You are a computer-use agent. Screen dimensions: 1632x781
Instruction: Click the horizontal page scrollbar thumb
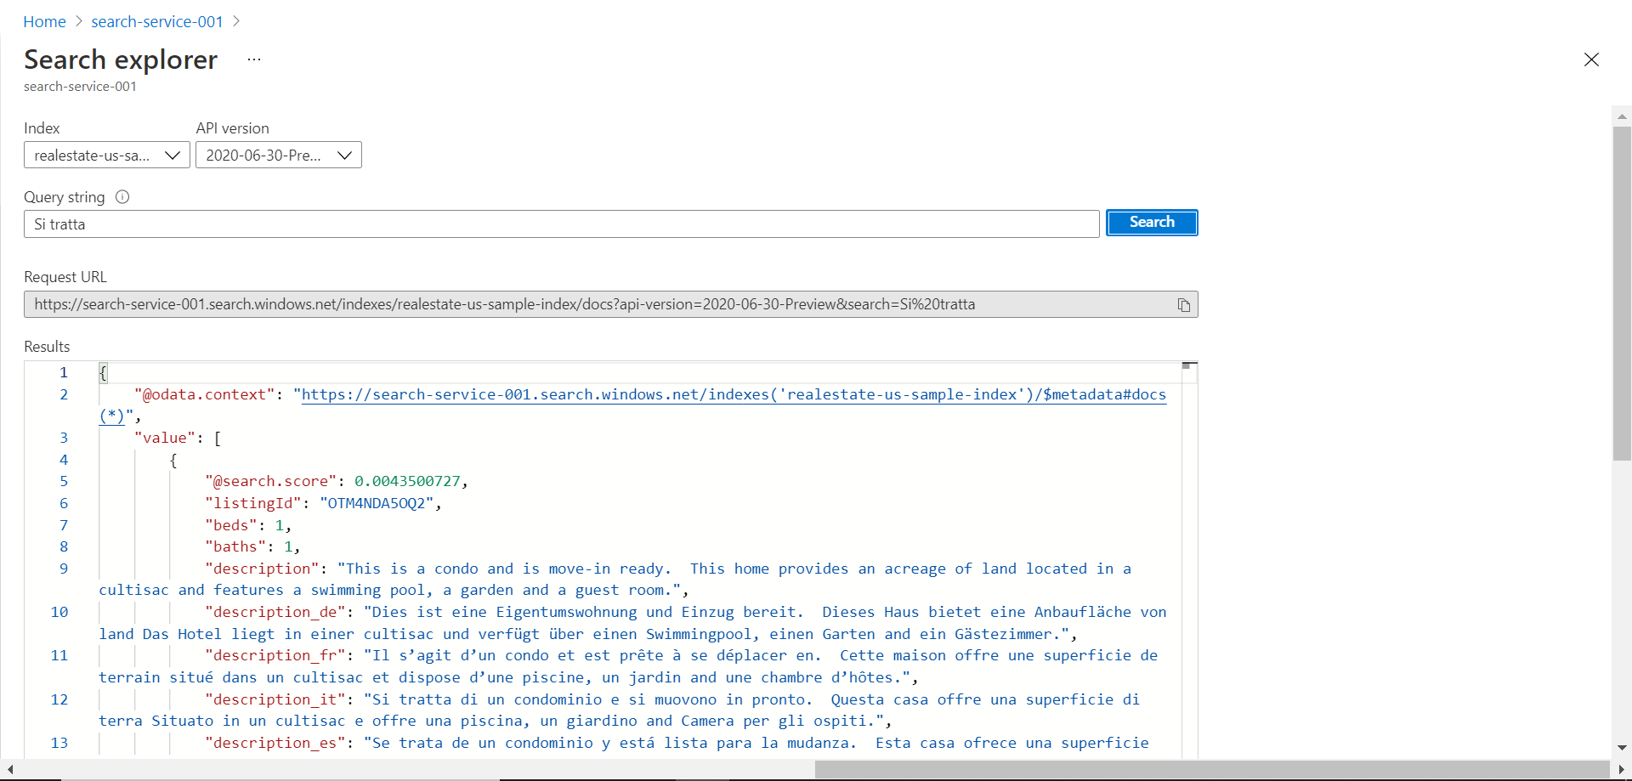1212,769
